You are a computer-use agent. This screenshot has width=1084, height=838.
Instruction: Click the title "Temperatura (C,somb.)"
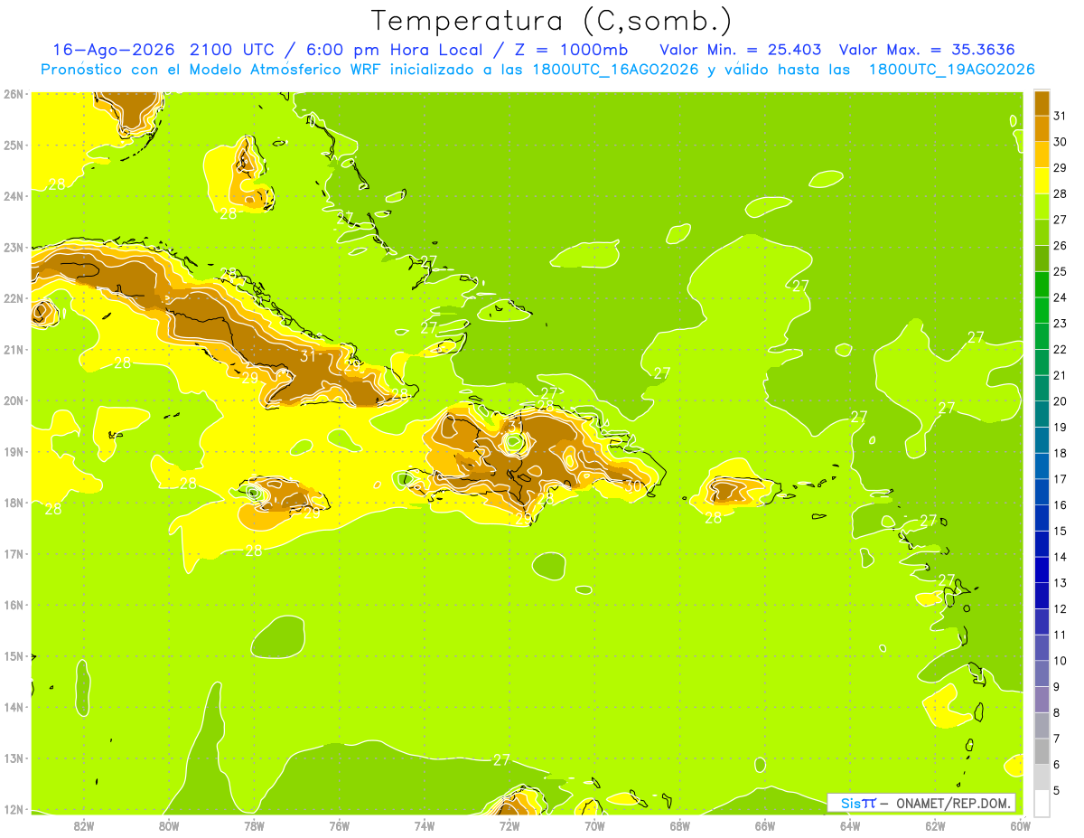[552, 22]
